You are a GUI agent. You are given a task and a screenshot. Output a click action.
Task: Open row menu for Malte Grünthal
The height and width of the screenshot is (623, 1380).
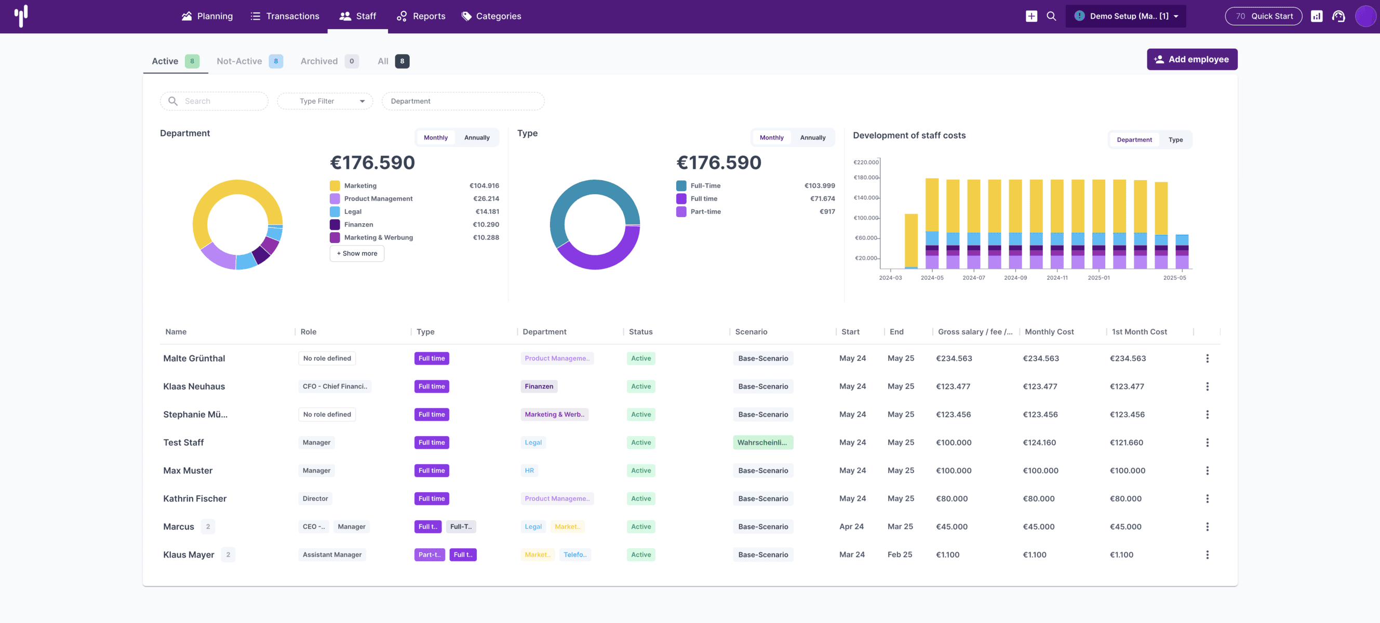[x=1207, y=358]
